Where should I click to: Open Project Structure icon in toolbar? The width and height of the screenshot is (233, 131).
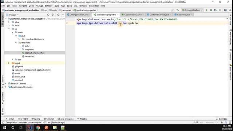(x=225, y=10)
